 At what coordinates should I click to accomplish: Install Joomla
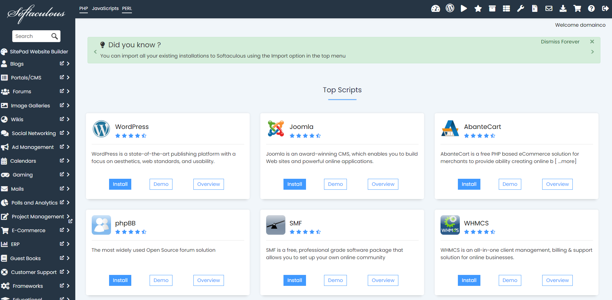294,184
